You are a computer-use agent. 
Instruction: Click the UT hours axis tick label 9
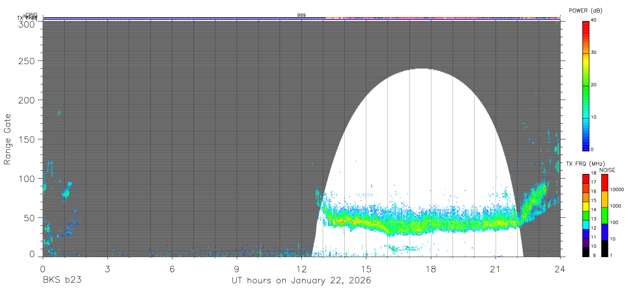point(237,269)
